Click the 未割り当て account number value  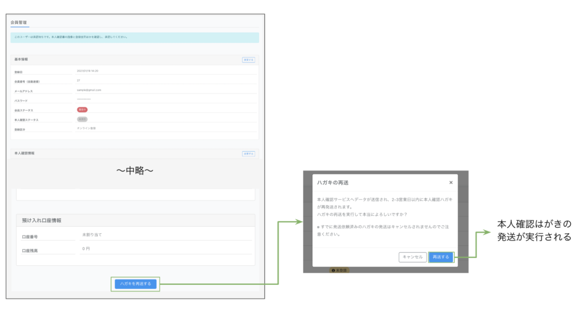tap(92, 234)
